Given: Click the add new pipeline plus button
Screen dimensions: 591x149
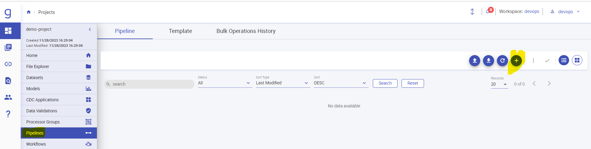Looking at the screenshot, I should pos(516,61).
